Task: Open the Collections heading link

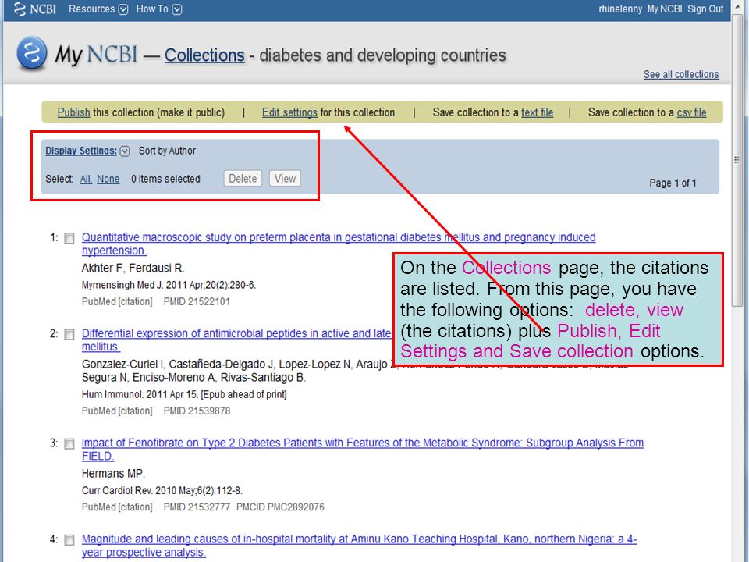Action: tap(204, 55)
